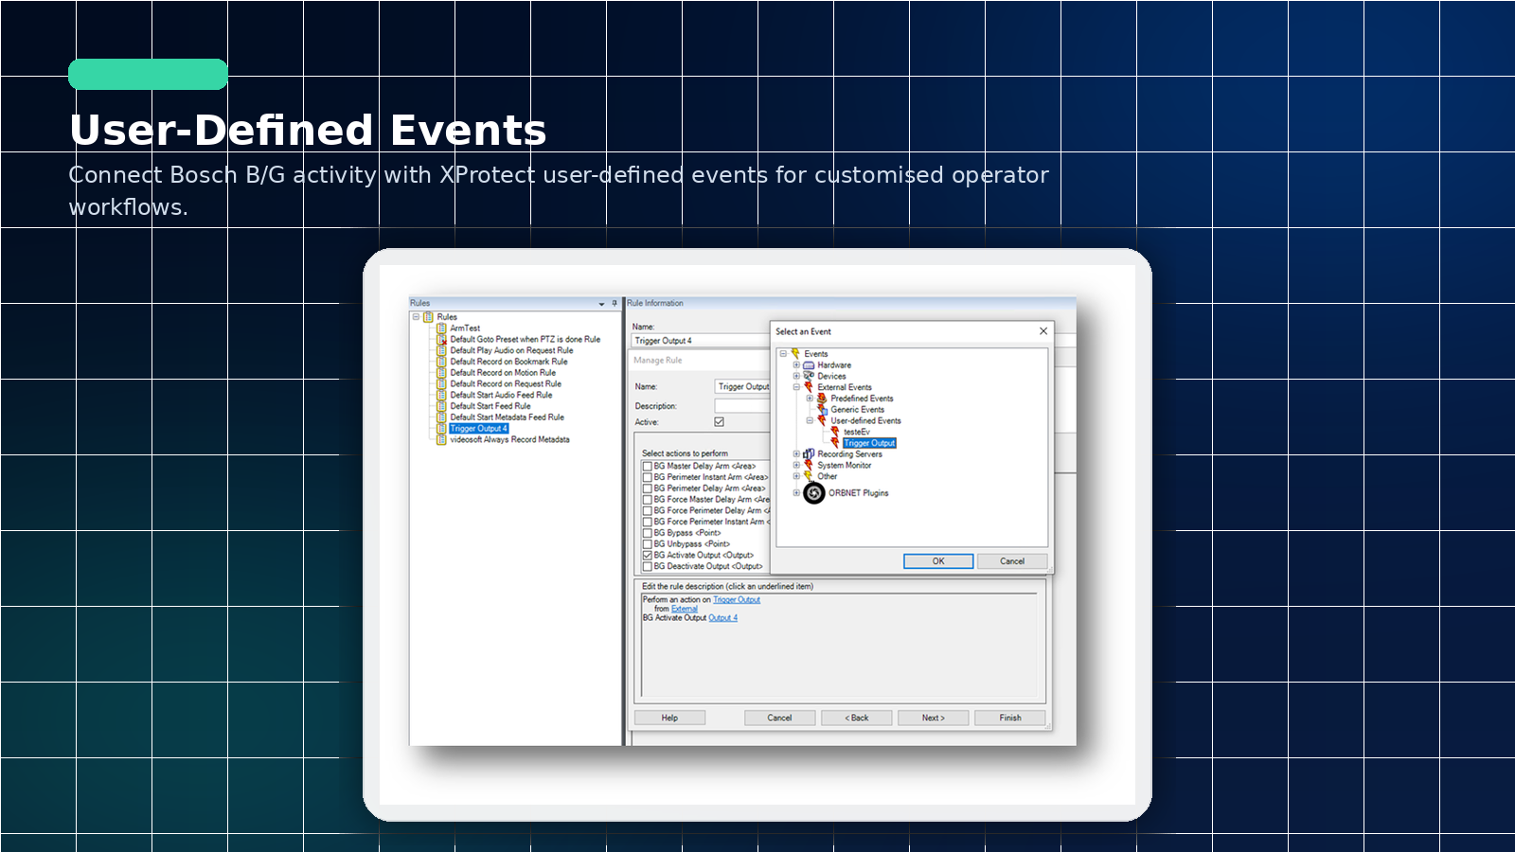Collapse the User-defined Events node
This screenshot has width=1515, height=852.
[810, 420]
